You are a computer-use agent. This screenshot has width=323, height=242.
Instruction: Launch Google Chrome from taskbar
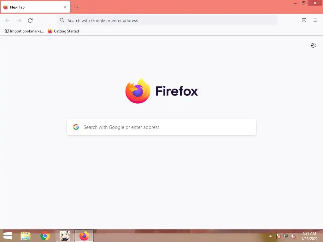[x=45, y=236]
